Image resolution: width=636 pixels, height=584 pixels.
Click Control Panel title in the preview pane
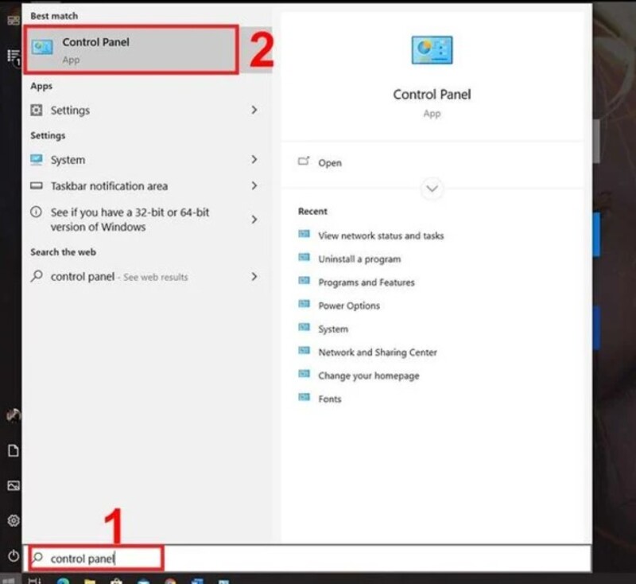(432, 95)
